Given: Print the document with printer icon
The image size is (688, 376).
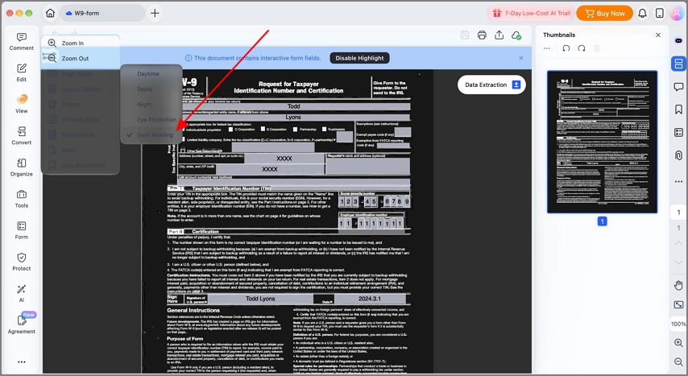Looking at the screenshot, I should tap(482, 35).
